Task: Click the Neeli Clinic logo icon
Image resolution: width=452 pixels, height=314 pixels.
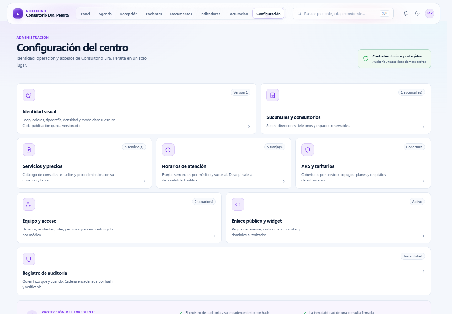Action: point(18,14)
